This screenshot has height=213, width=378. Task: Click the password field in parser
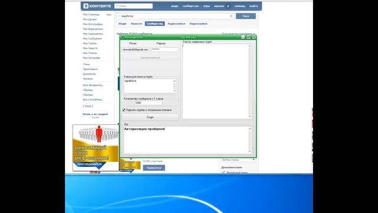pyautogui.click(x=165, y=50)
